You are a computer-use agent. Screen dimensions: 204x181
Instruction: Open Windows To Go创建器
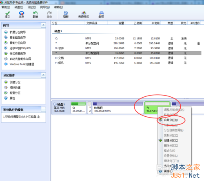22,64
